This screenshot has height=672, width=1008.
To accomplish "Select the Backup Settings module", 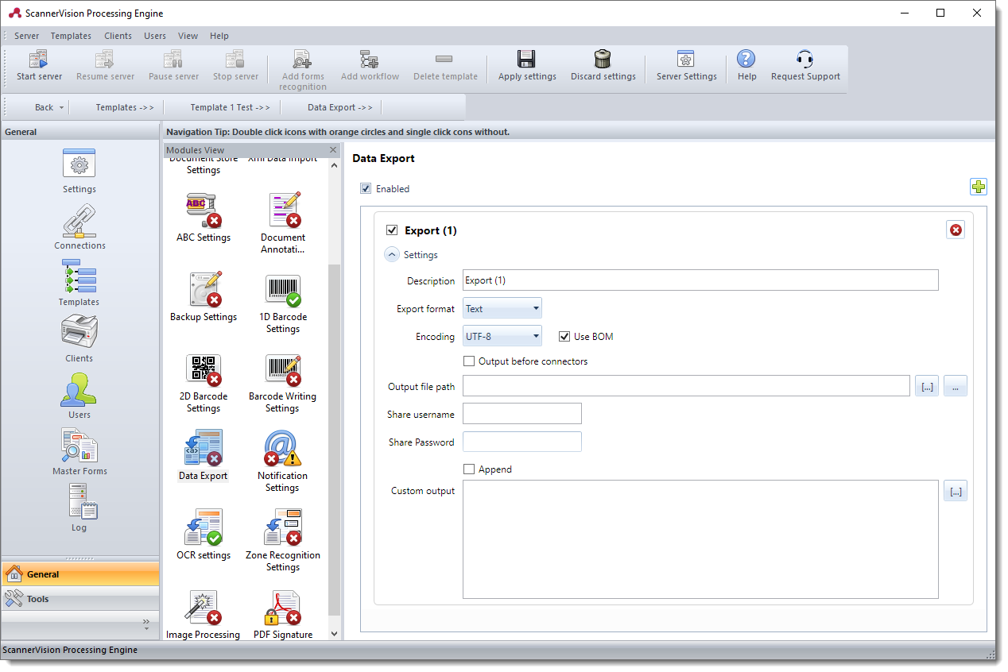I will 204,296.
